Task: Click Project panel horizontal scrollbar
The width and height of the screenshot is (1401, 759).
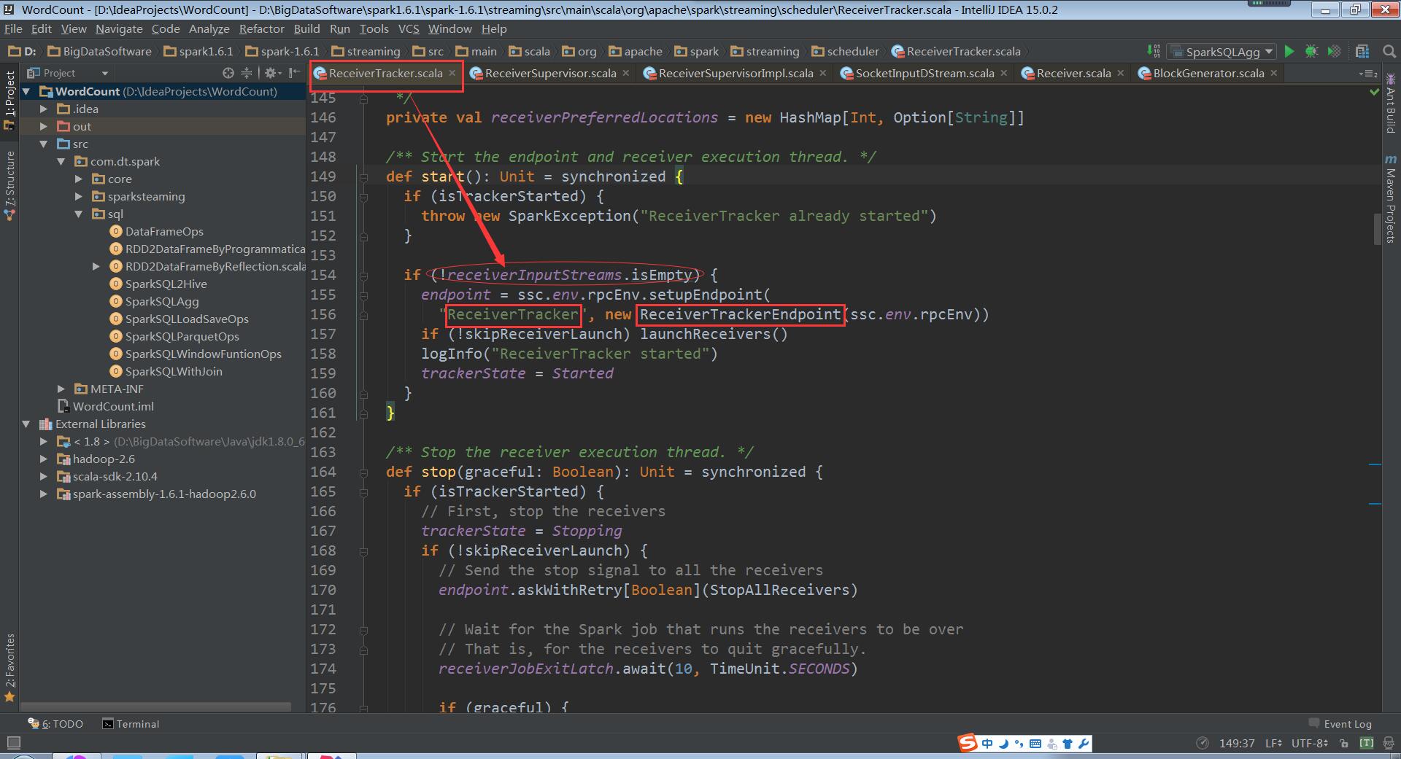Action: [x=155, y=707]
